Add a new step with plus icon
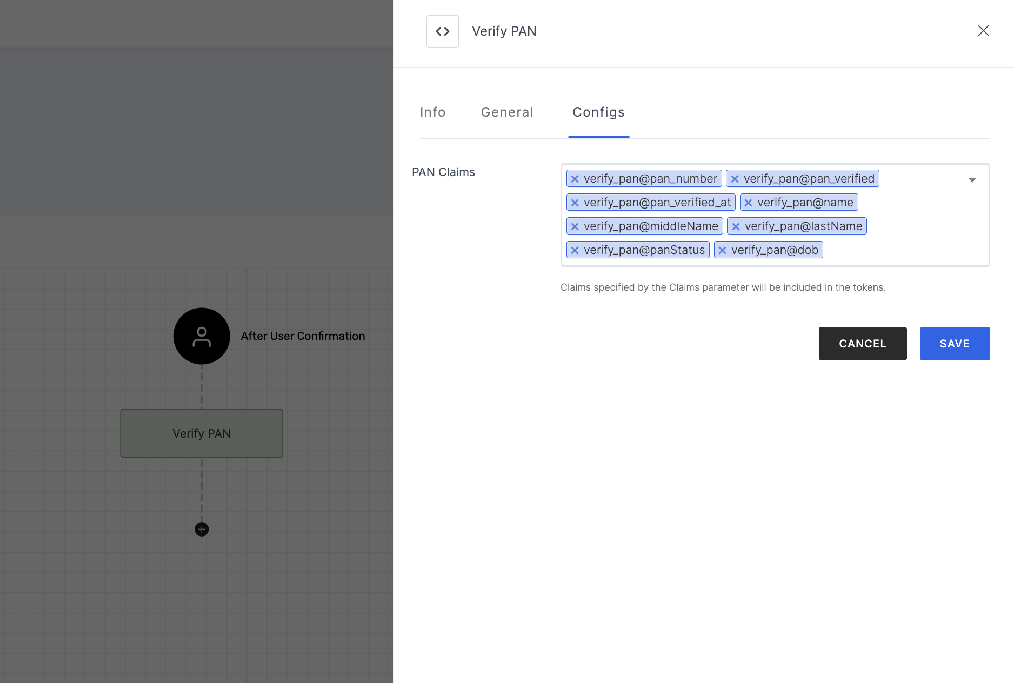 point(202,529)
